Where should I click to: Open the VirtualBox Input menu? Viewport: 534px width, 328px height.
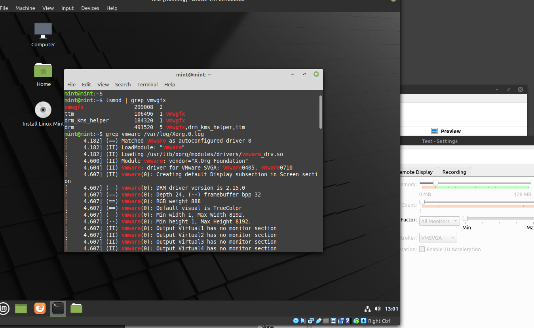tap(68, 8)
